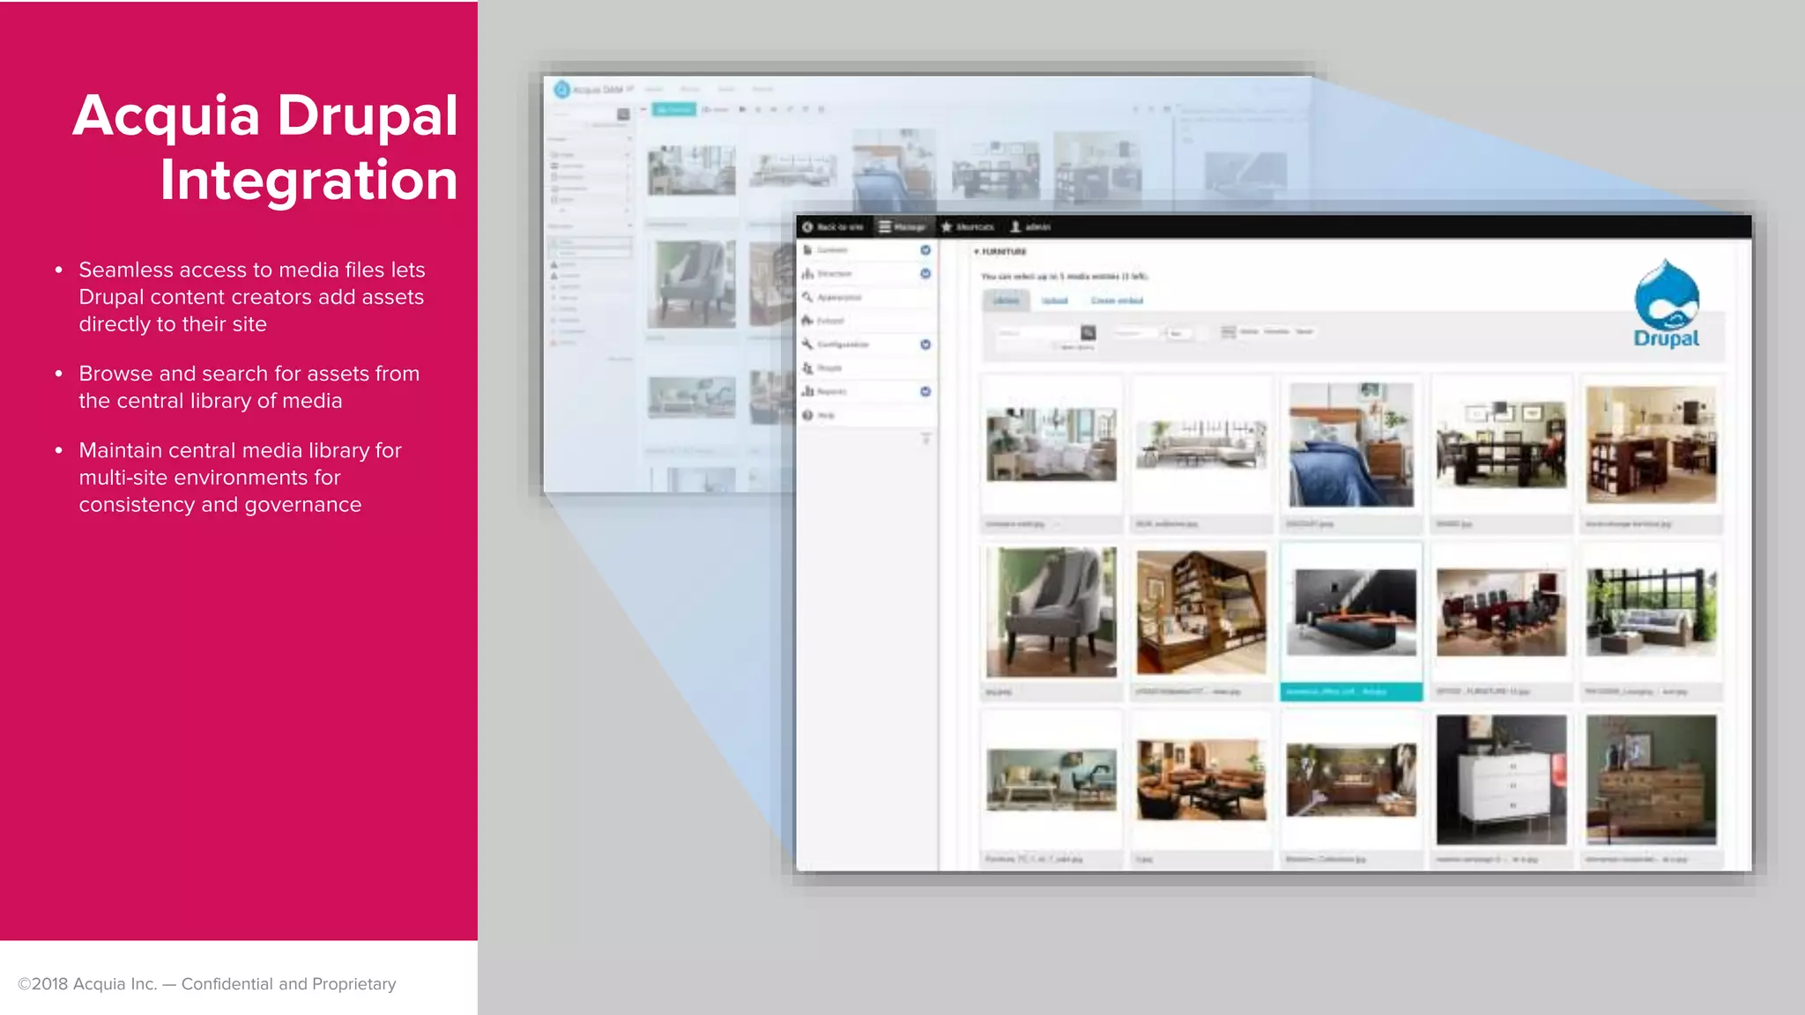Select gray armchair thumbnail in Acquia DAM window
Screen dimensions: 1805x1015
[x=692, y=285]
